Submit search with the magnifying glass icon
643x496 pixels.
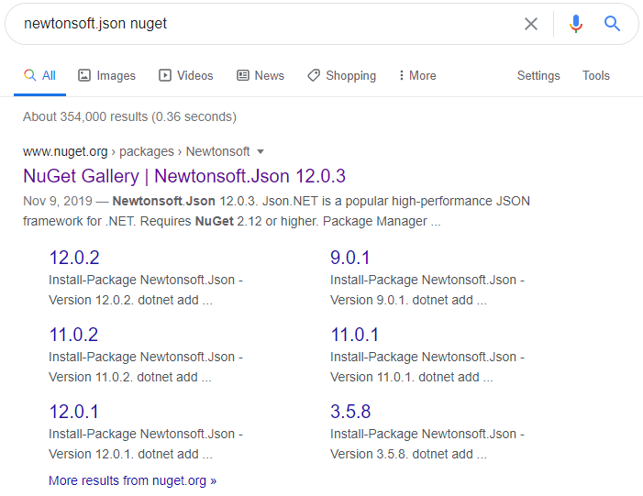[612, 24]
